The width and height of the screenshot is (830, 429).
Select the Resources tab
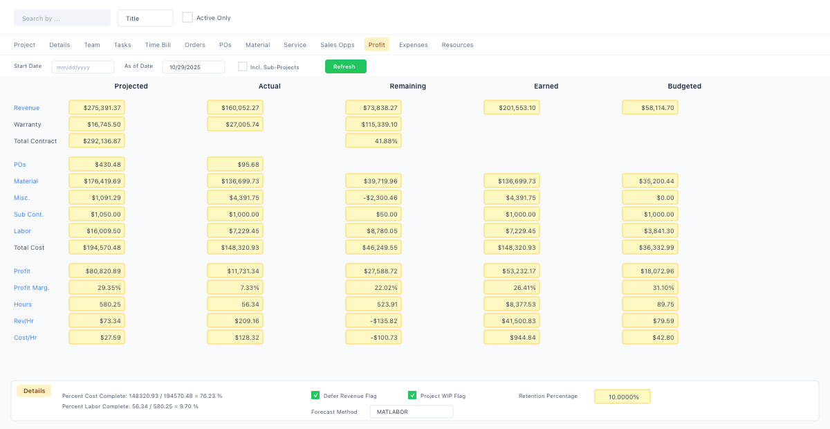point(457,45)
